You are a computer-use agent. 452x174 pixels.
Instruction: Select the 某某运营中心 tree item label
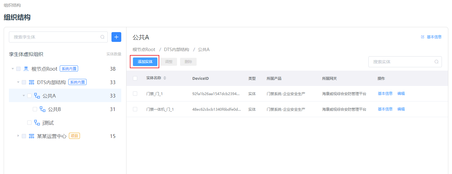coord(52,136)
